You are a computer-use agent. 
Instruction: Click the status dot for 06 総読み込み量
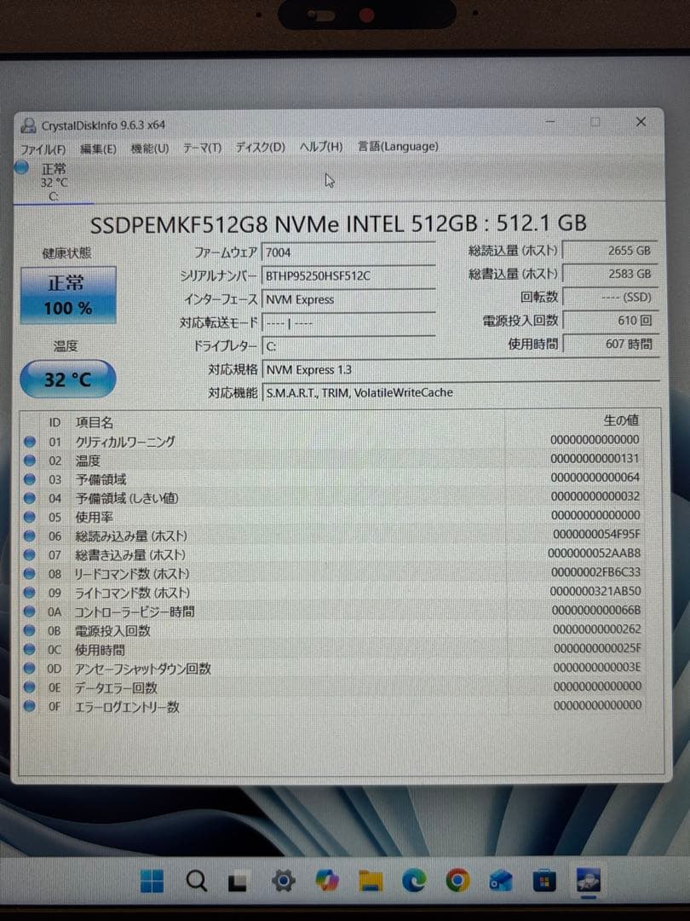click(x=29, y=536)
